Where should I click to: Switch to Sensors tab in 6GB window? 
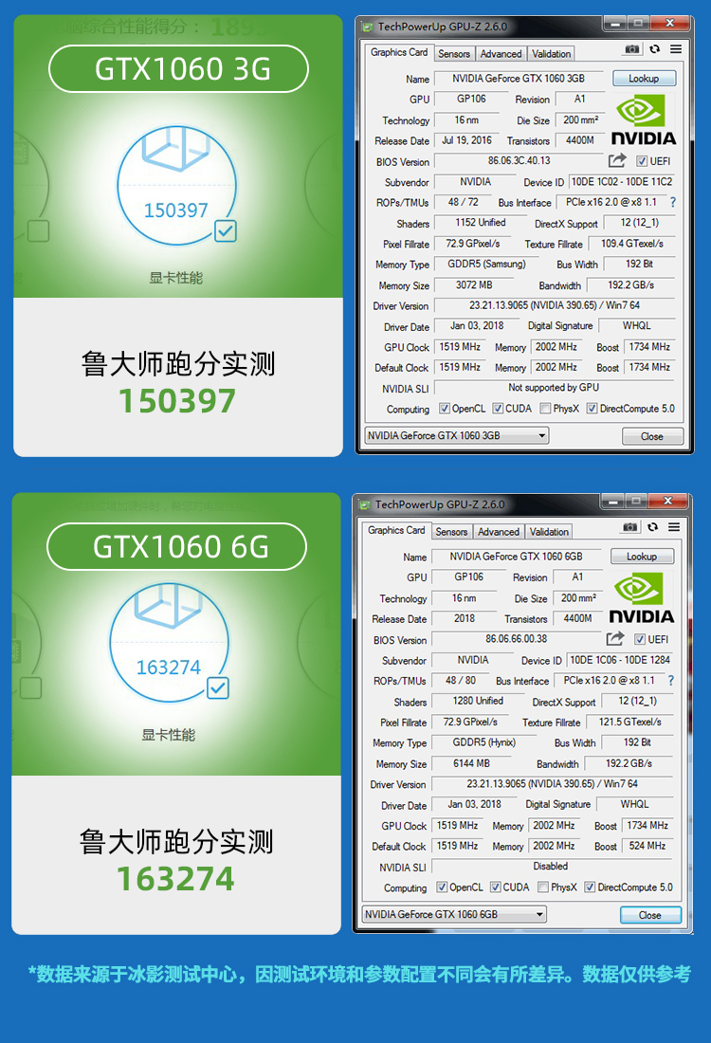pyautogui.click(x=451, y=532)
